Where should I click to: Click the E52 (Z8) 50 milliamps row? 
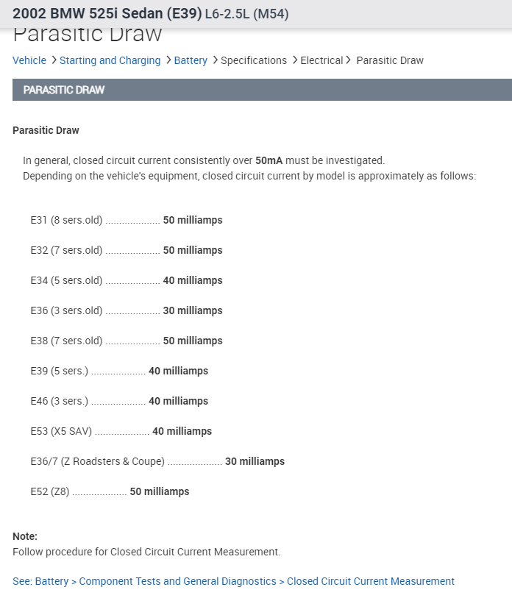point(110,491)
